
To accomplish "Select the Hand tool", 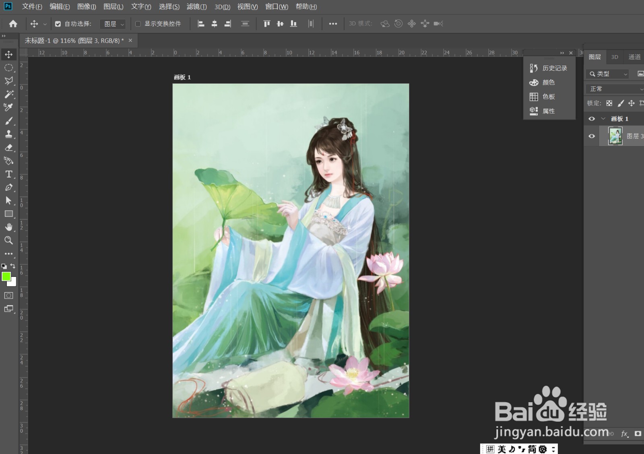I will 8,227.
